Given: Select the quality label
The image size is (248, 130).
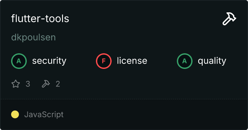Looking at the screenshot, I should tap(212, 61).
